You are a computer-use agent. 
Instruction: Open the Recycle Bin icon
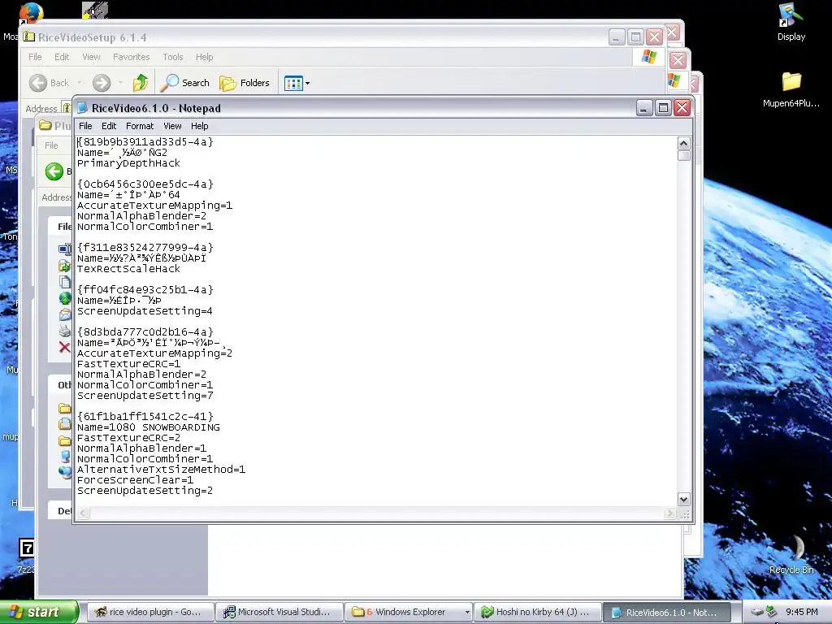click(x=791, y=554)
